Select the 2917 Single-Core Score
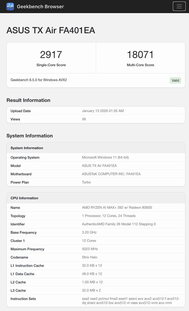The width and height of the screenshot is (189, 311). coord(51,54)
